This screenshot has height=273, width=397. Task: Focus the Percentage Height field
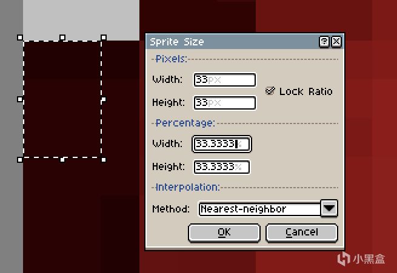point(222,167)
